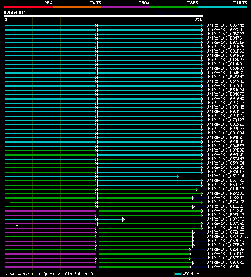Select UniRef100_A9TSL2 label

(225, 103)
